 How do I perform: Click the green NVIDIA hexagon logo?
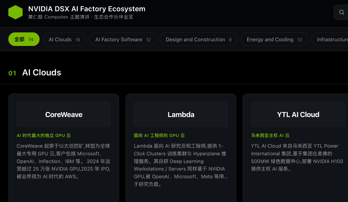(15, 12)
